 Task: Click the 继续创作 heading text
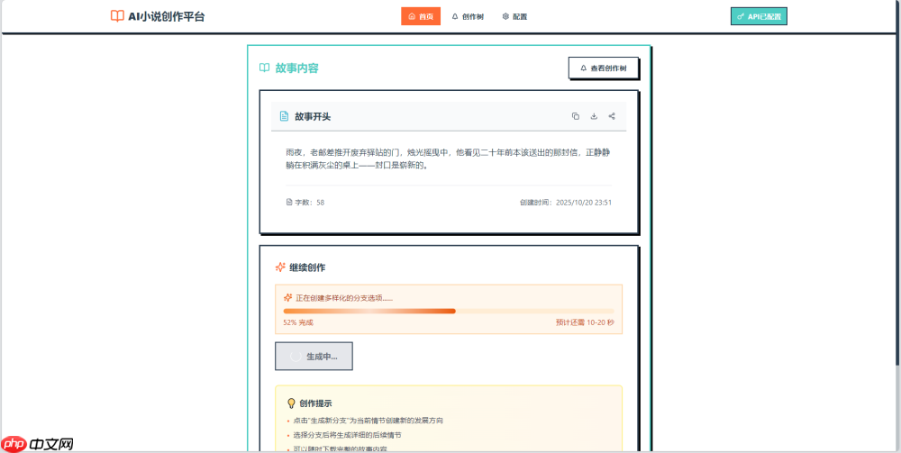tap(307, 267)
